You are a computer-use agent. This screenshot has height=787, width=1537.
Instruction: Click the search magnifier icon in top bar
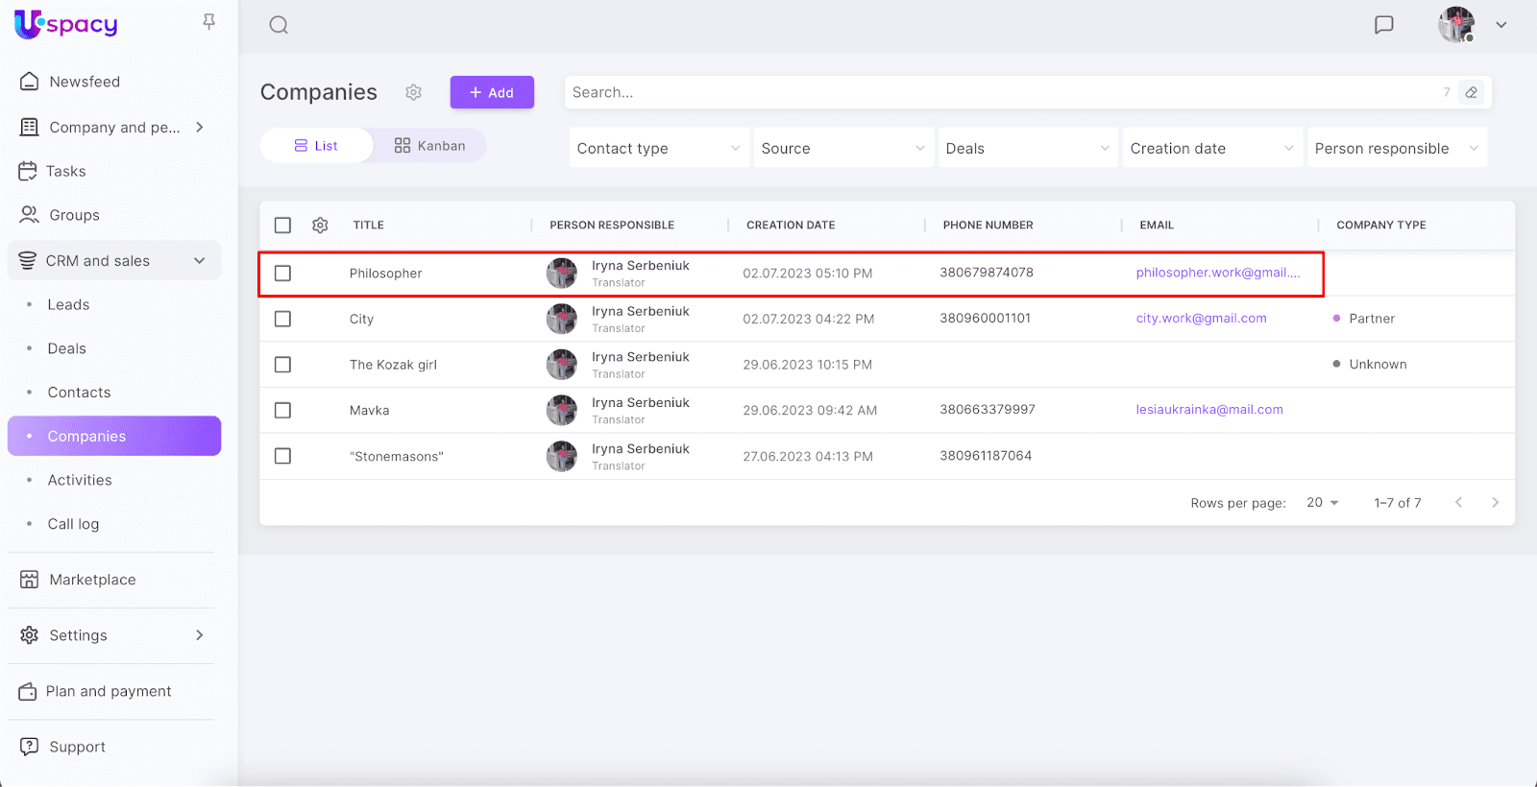(279, 25)
